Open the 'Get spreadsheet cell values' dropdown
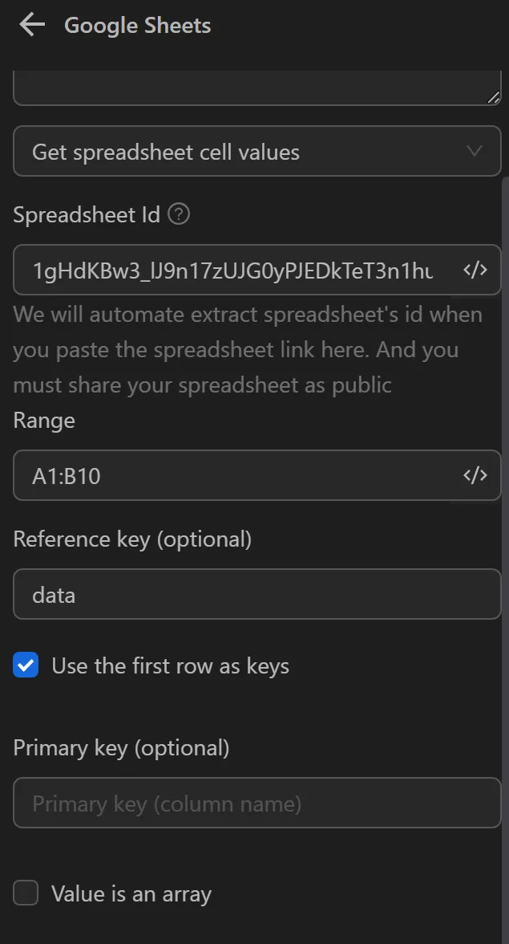 point(257,151)
